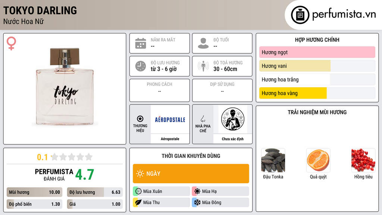Click the star badge icon above Thương hiệu
382x215 pixels.
pos(140,119)
